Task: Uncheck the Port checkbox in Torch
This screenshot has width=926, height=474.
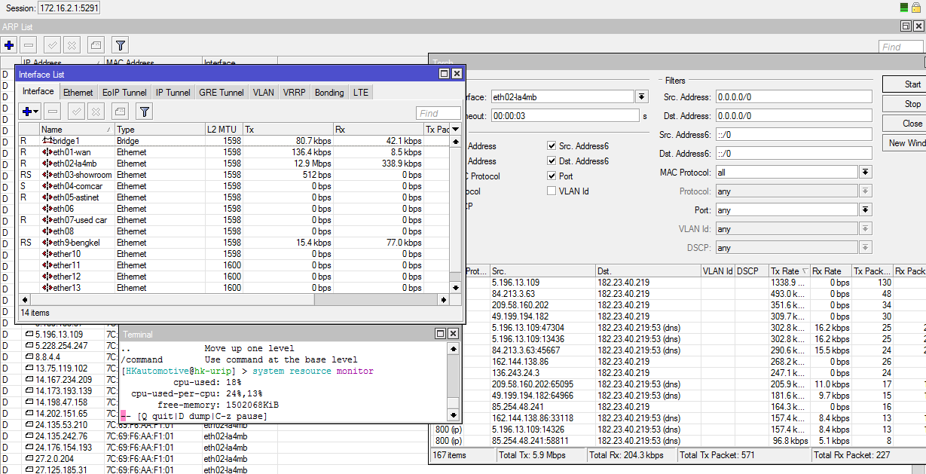Action: 552,176
